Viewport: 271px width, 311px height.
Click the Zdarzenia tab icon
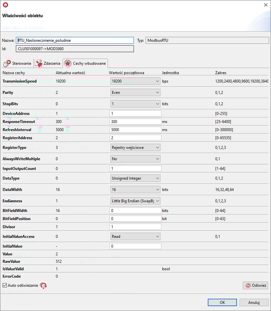click(38, 63)
